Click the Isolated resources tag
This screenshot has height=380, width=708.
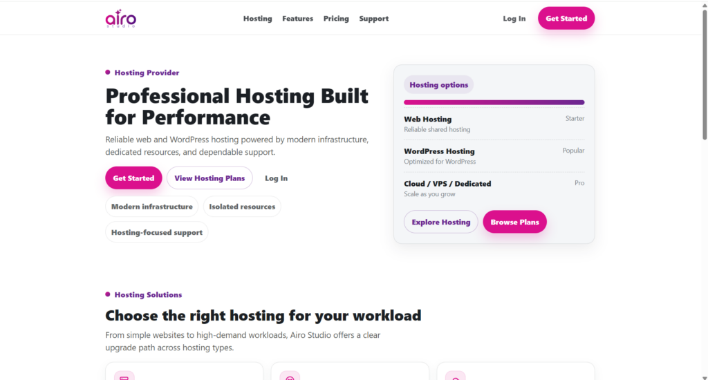coord(242,207)
